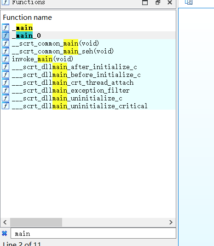Click the horizontal scrollbar thumb

click(x=36, y=222)
